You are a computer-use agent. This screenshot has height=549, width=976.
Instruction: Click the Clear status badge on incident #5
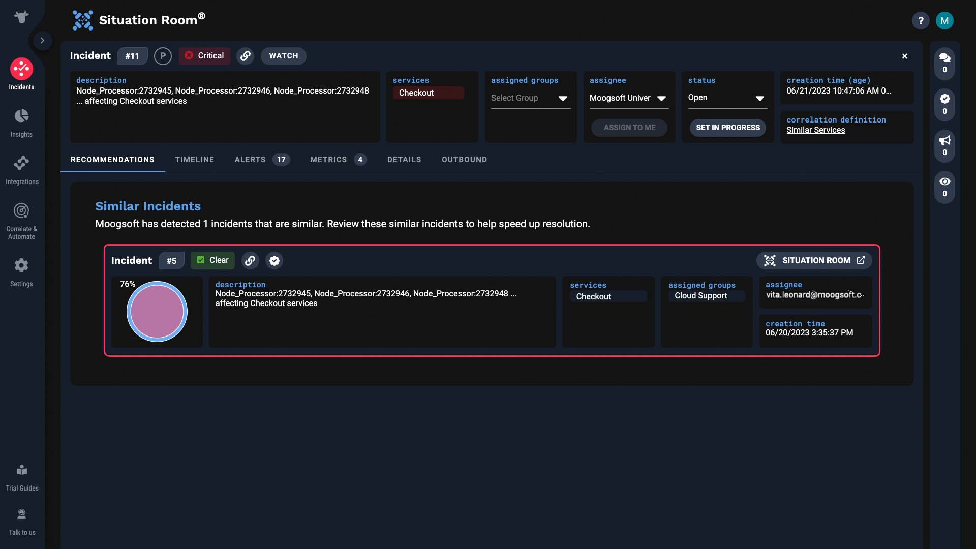coord(212,260)
